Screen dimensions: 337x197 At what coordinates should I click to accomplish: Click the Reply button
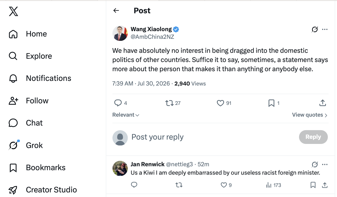tap(313, 137)
